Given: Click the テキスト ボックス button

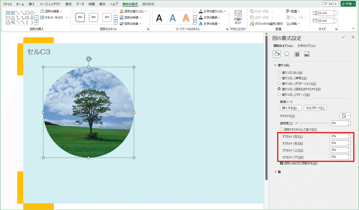Looking at the screenshot, I should pos(54,18).
